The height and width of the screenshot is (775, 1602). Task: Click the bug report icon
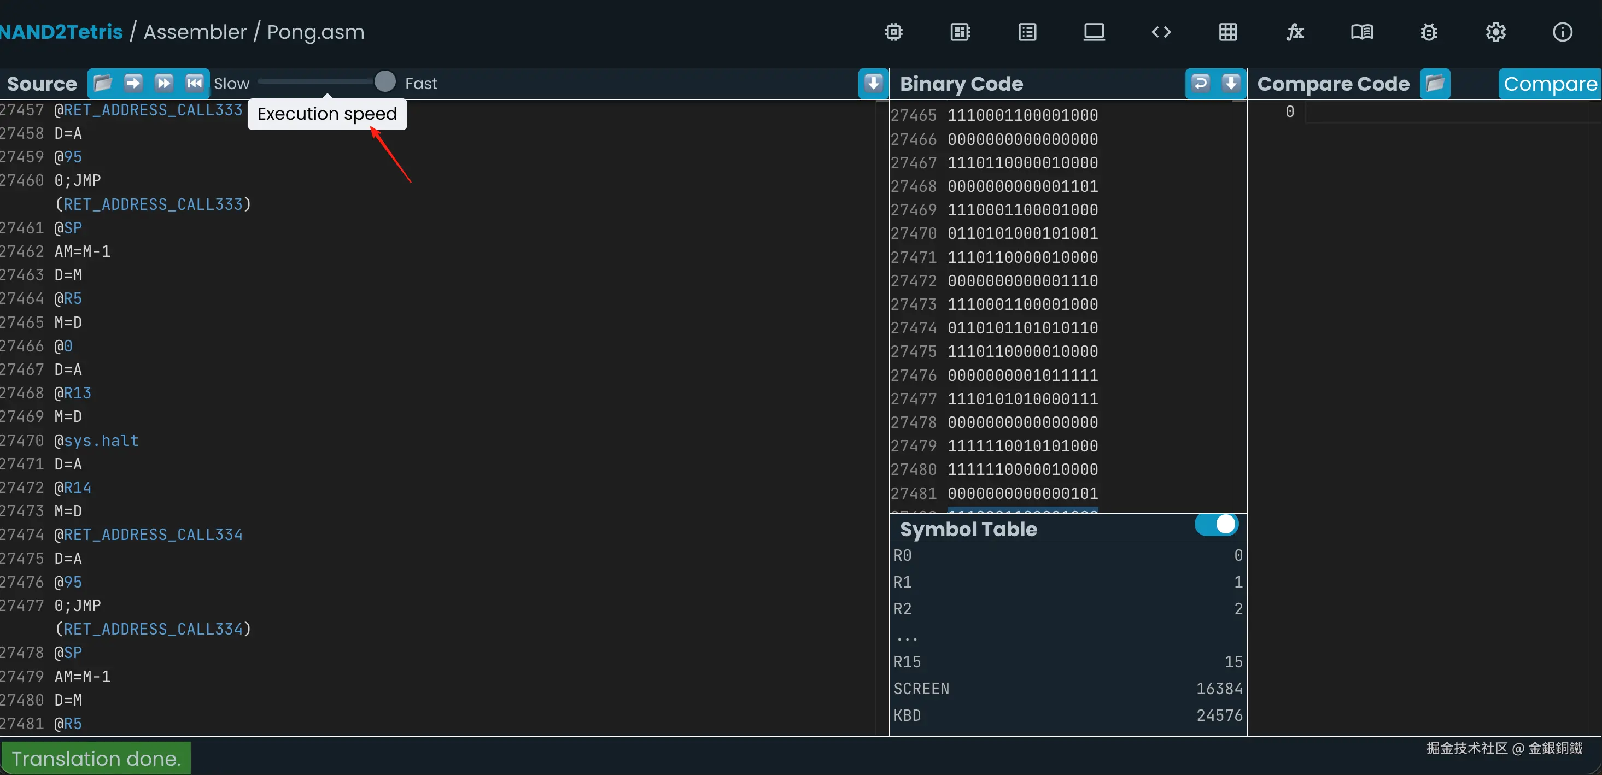coord(1429,32)
